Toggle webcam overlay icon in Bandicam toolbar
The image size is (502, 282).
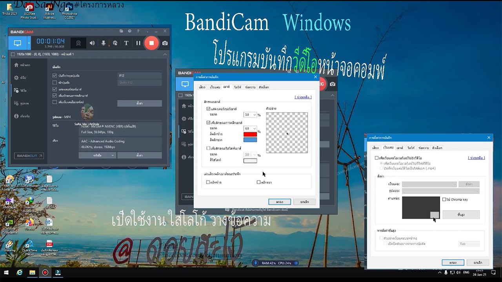[78, 43]
